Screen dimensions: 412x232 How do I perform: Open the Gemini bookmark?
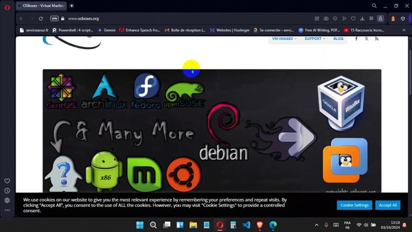[x=106, y=30]
